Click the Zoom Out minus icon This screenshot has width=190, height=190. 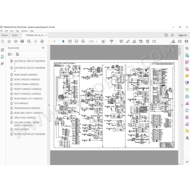[77, 42]
